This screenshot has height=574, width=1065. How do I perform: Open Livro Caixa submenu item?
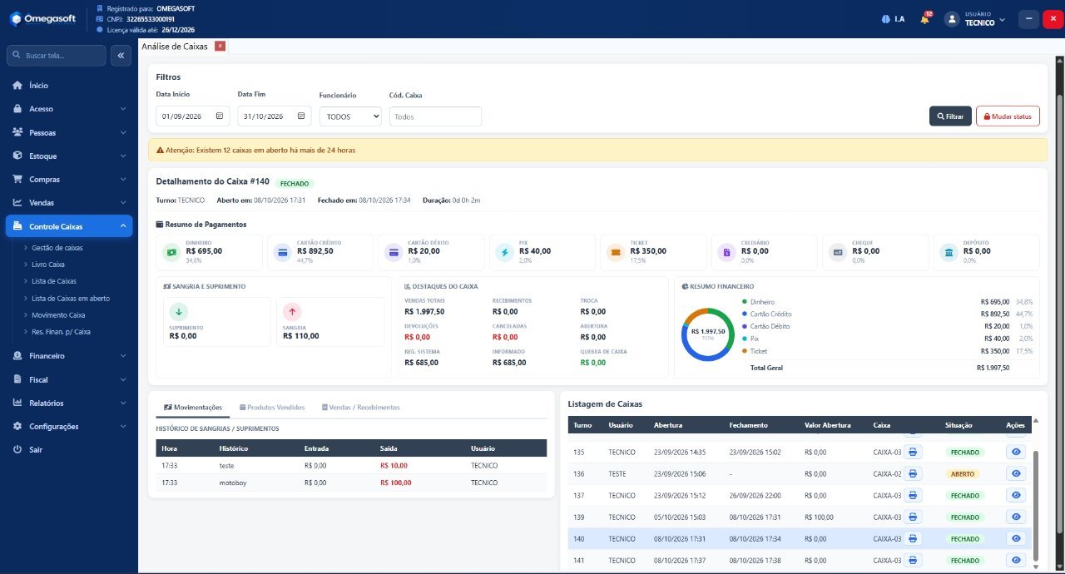pos(48,265)
